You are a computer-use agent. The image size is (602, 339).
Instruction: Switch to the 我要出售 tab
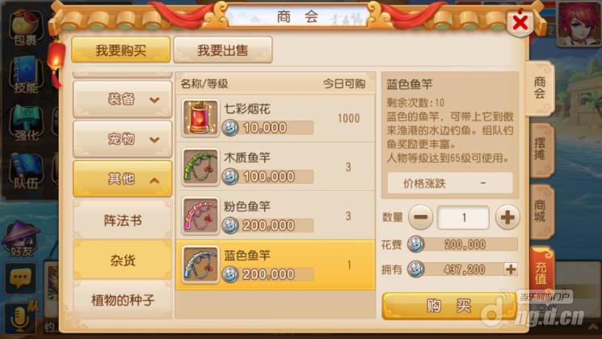click(223, 50)
